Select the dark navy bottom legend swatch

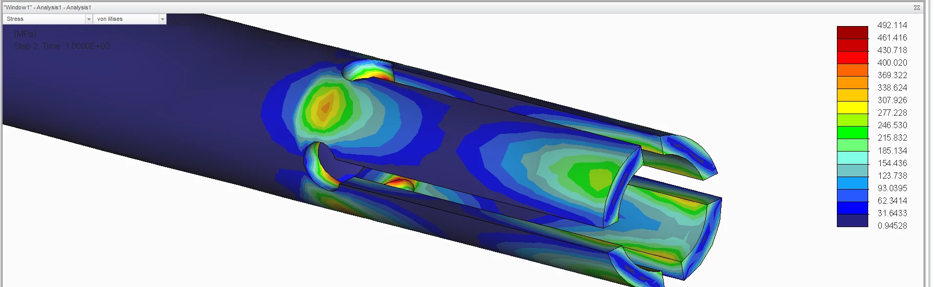click(x=852, y=221)
